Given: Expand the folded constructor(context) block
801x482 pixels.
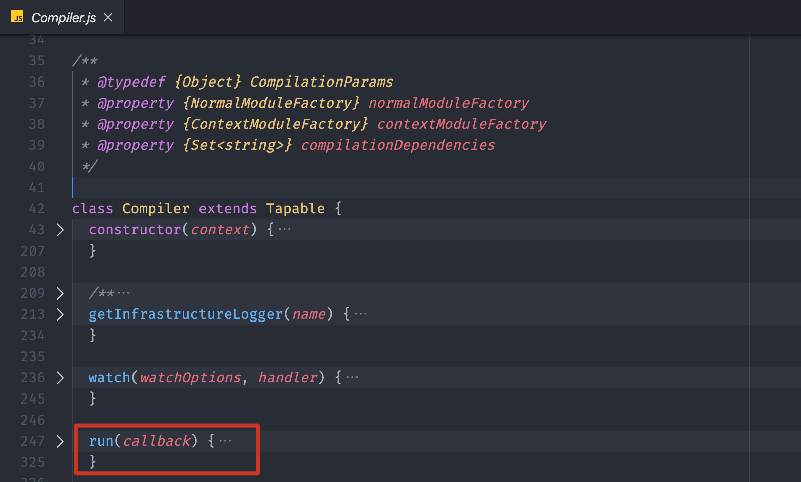Looking at the screenshot, I should click(x=60, y=230).
